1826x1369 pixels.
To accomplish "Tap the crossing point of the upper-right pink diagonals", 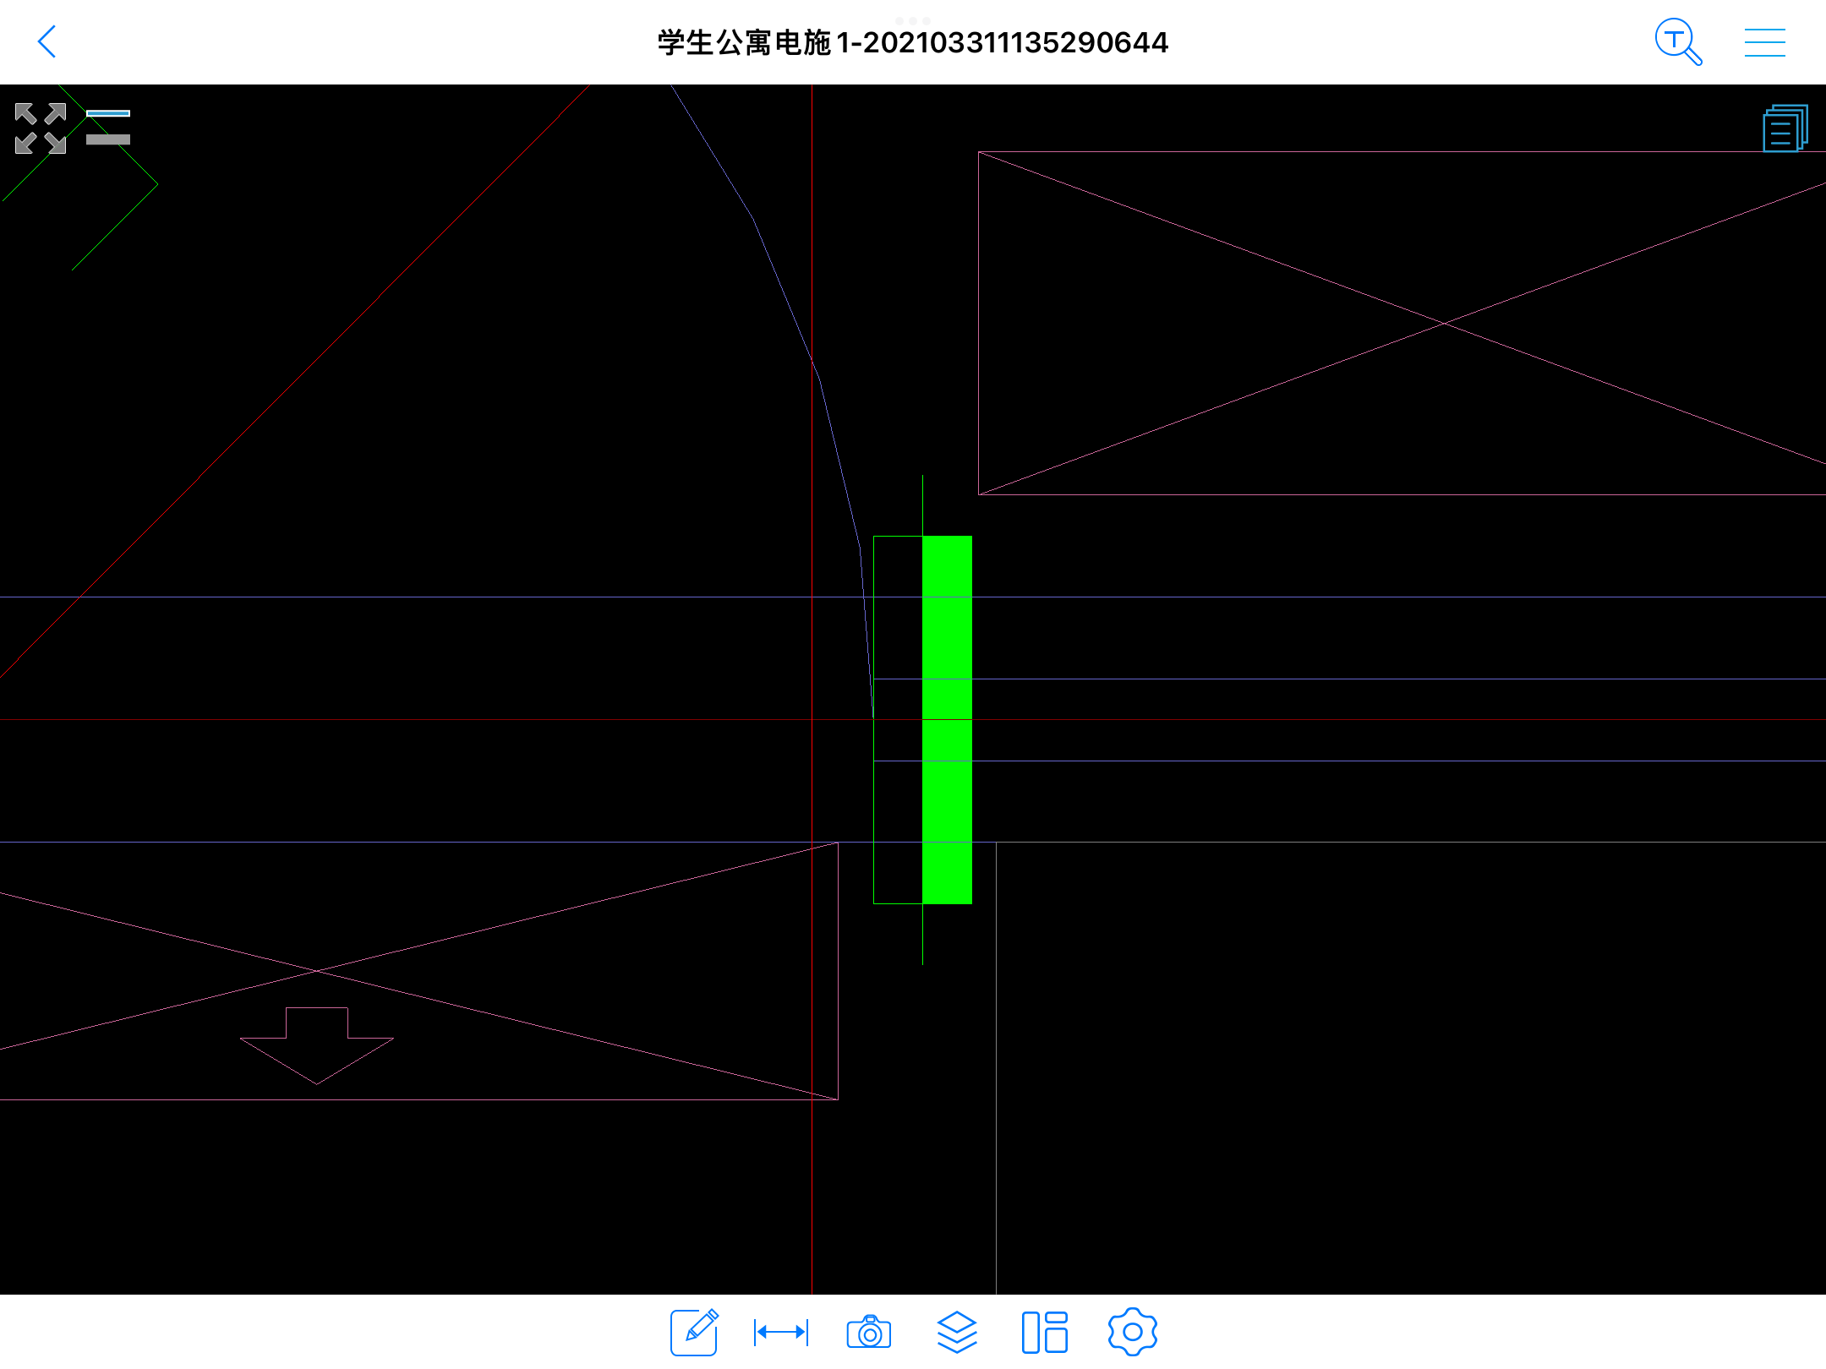I will coord(1444,323).
